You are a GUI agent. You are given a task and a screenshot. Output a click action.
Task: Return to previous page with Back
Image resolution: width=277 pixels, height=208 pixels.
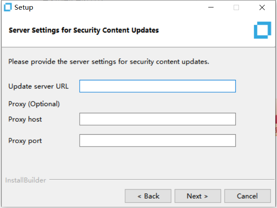148,196
